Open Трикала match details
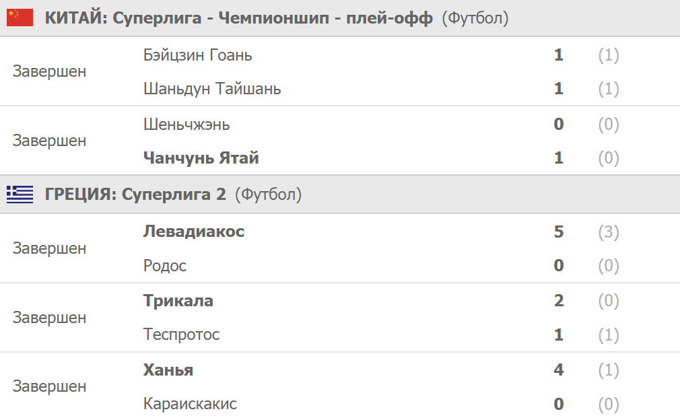The width and height of the screenshot is (680, 420). point(178,301)
